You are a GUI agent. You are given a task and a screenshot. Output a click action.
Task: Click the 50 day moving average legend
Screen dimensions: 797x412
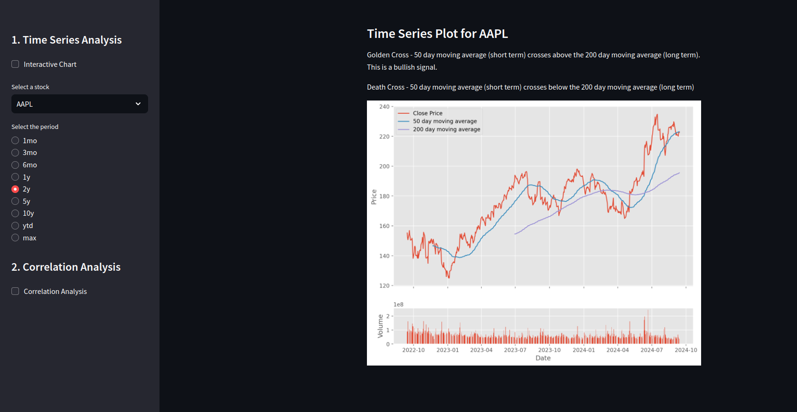[x=444, y=121]
